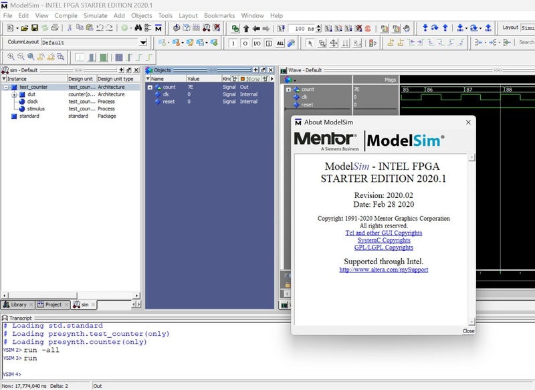Viewport: 535px width, 390px height.
Task: Cut selection with the scissors icon
Action: tap(70, 28)
